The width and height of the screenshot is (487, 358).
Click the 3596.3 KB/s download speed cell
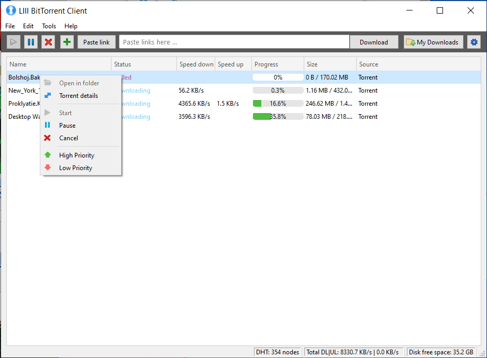point(194,116)
